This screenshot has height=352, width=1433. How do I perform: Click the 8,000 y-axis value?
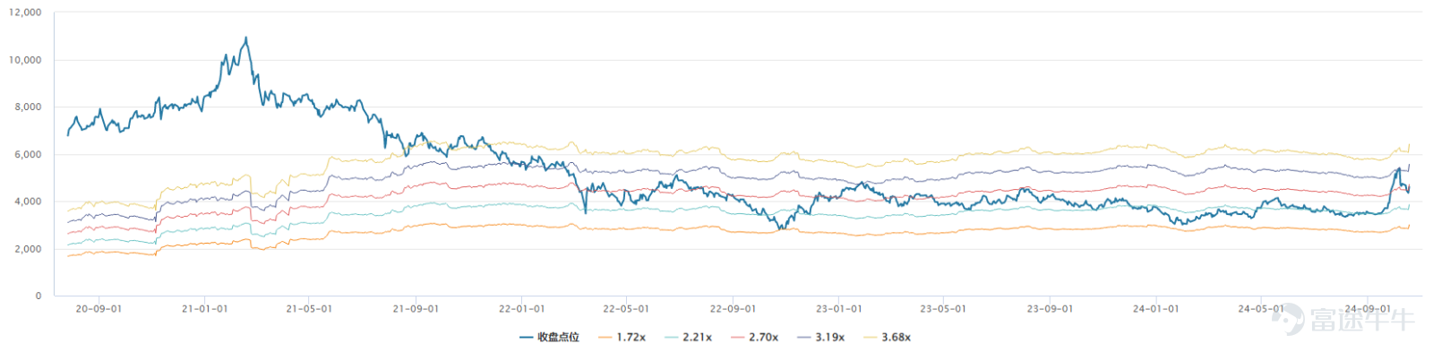tap(28, 107)
